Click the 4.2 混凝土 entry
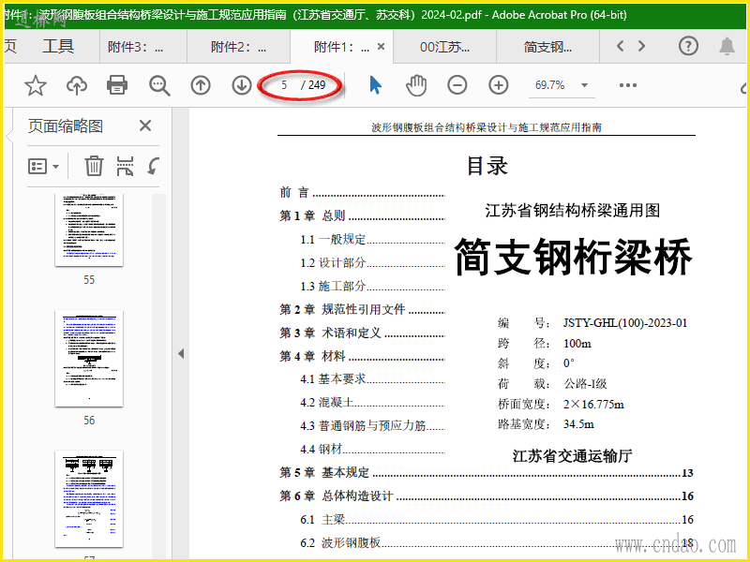This screenshot has height=562, width=750. (372, 403)
